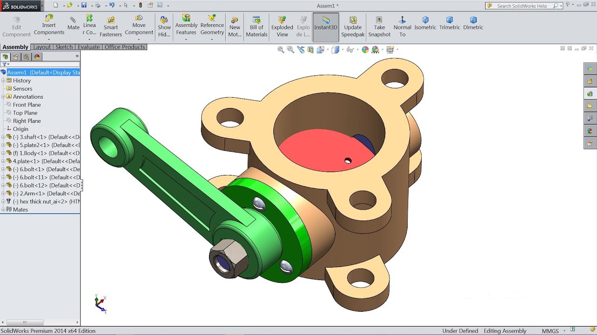The width and height of the screenshot is (597, 335).
Task: Expand the 3.shaft<1> component
Action: click(x=3, y=137)
